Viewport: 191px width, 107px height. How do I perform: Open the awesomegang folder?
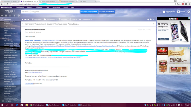pos(8,48)
